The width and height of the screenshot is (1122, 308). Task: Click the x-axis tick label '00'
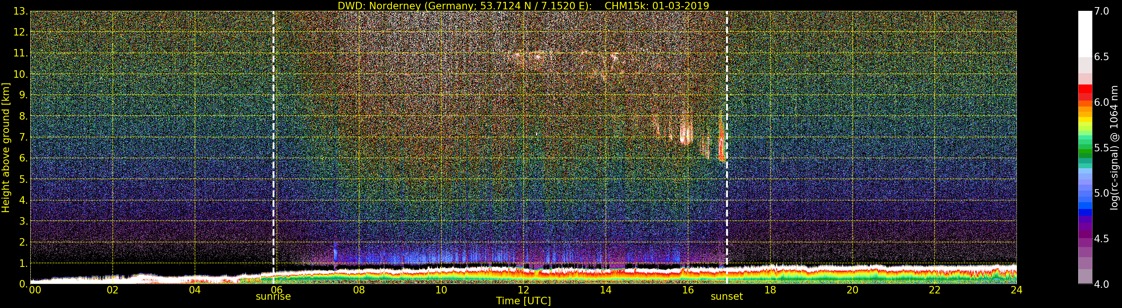tap(35, 290)
